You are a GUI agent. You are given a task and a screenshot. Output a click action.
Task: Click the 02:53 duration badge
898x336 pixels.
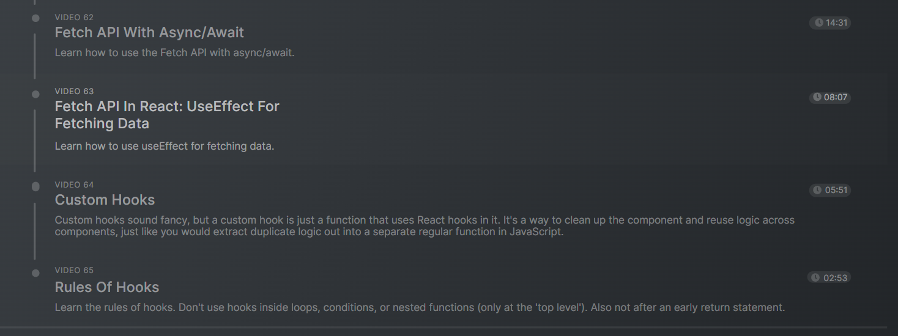tap(829, 278)
